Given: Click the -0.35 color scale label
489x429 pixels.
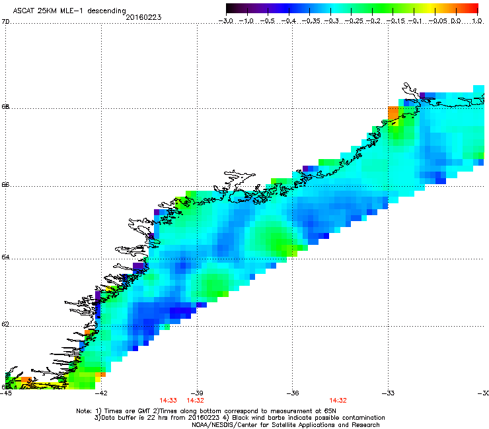Looking at the screenshot, I should click(x=311, y=21).
